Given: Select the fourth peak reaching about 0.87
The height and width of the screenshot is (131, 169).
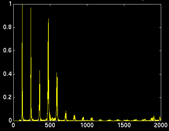Looking at the screenshot, I should point(48,69).
